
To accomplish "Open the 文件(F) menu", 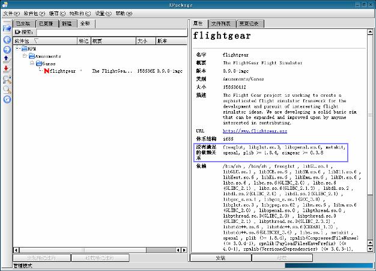I will (x=11, y=13).
